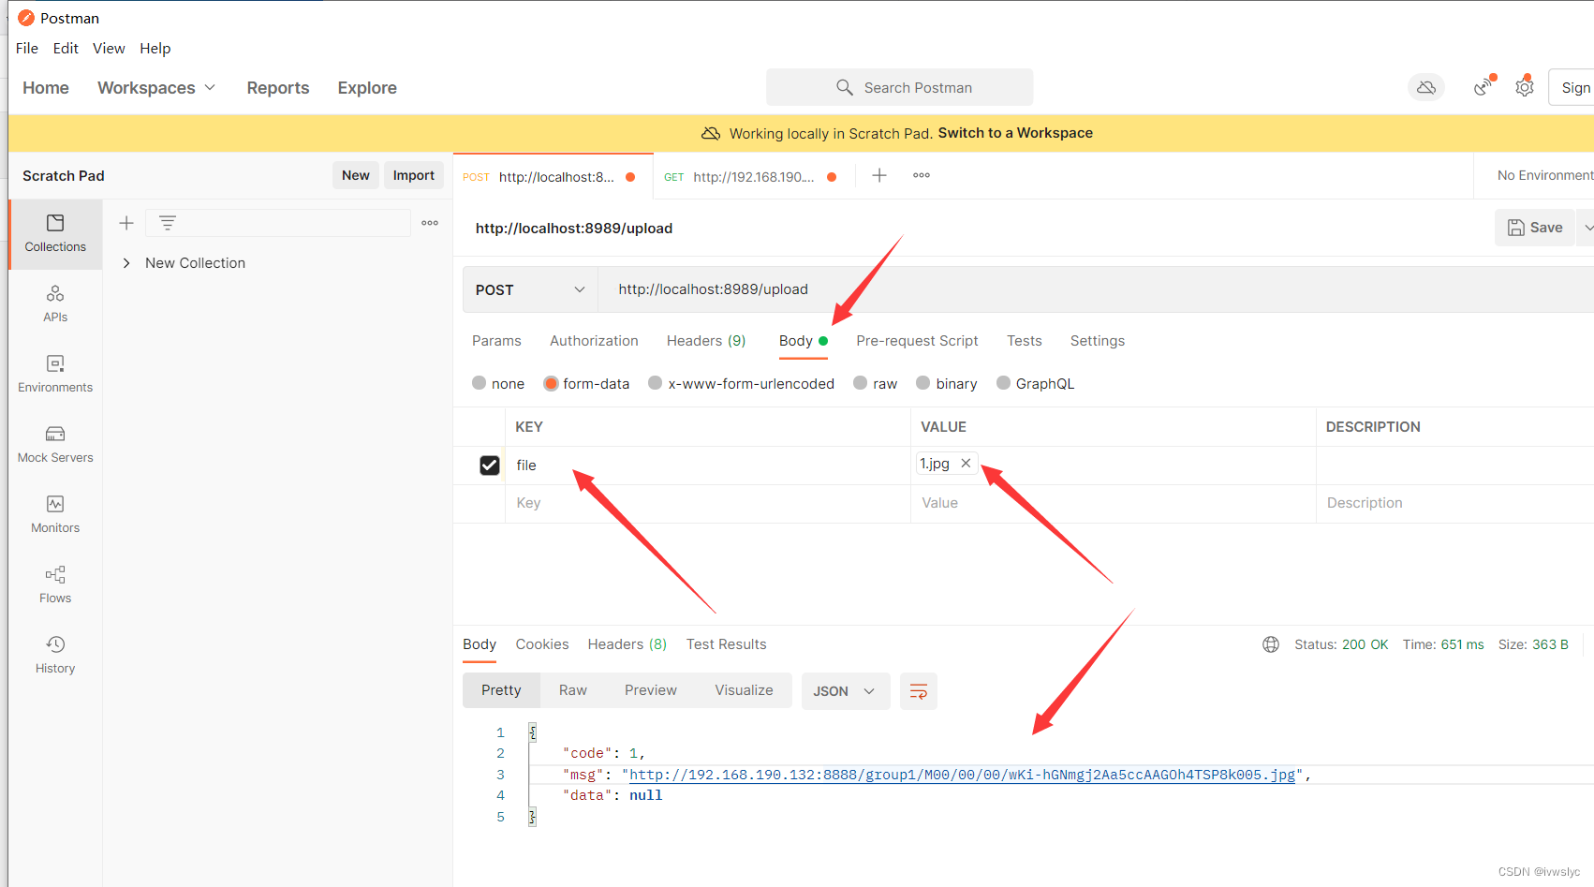Open the History sidebar panel
Image resolution: width=1594 pixels, height=887 pixels.
click(55, 656)
